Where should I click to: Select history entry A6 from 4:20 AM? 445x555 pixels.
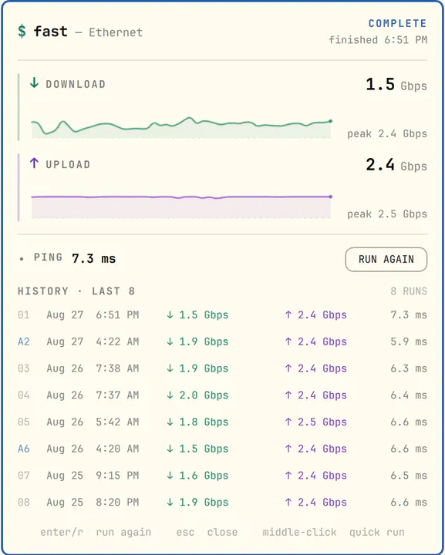(222, 449)
